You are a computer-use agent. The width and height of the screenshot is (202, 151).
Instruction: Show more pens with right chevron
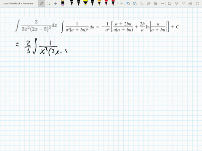pos(118,3)
